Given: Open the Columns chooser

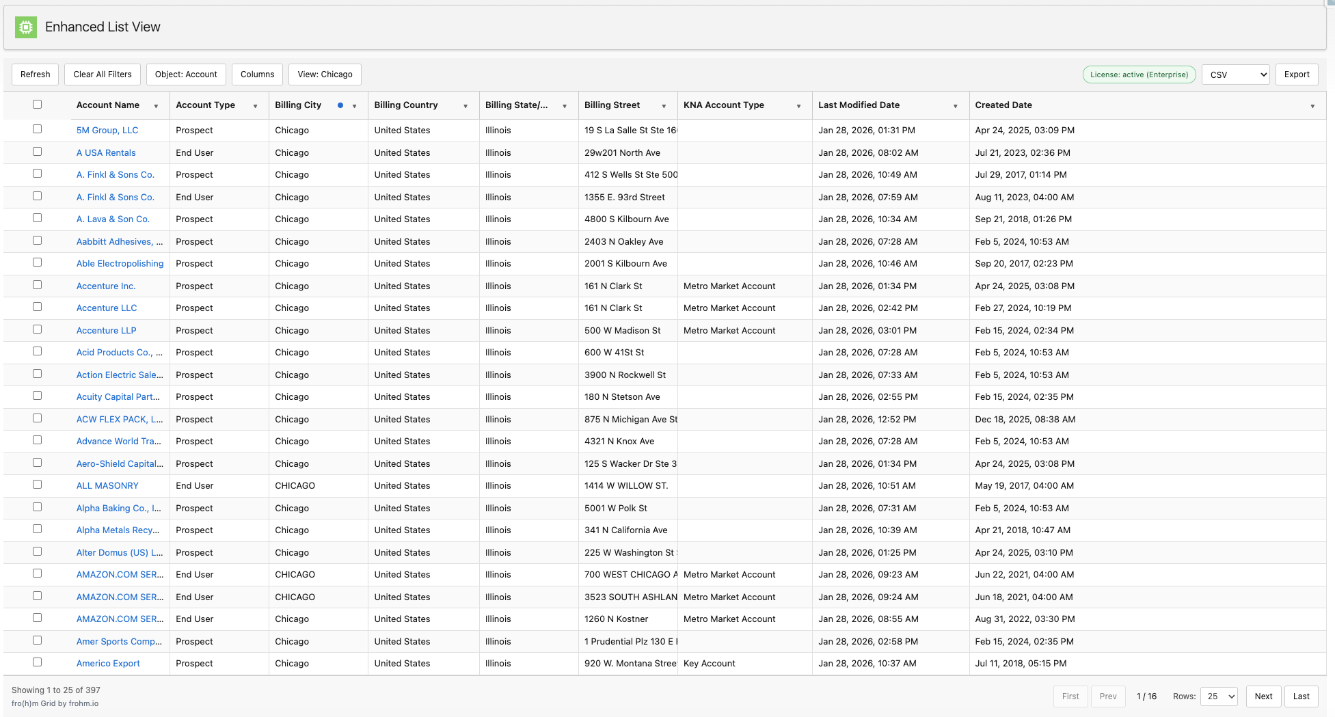Looking at the screenshot, I should click(257, 75).
